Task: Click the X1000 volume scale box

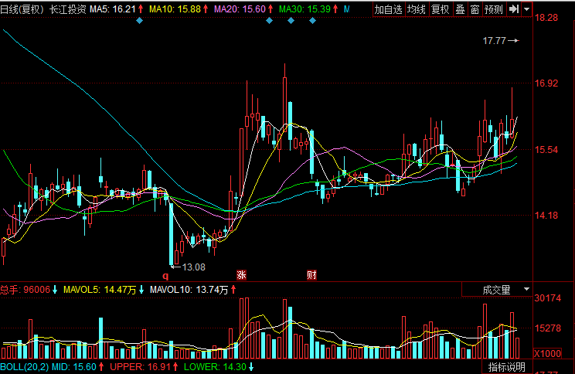Action: pyautogui.click(x=547, y=353)
